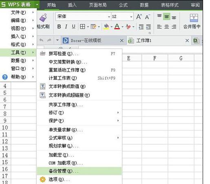Click the blue Help question mark icon

(x=5, y=77)
